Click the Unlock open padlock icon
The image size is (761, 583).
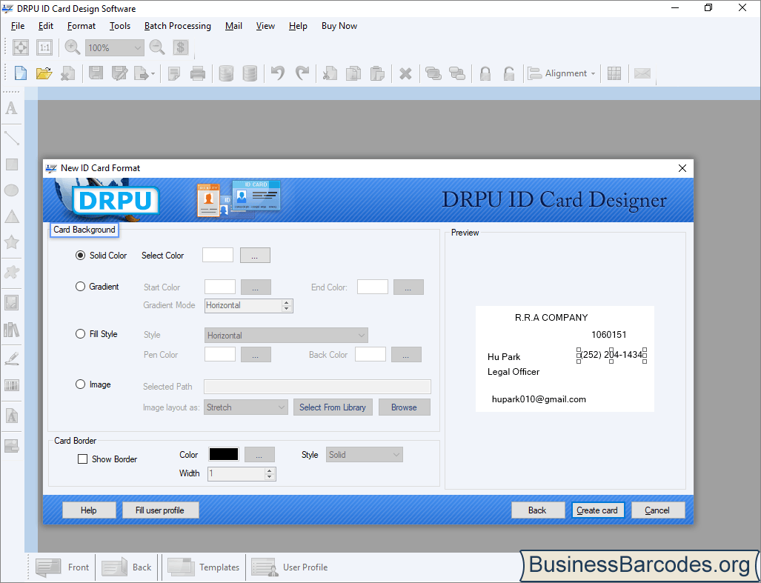coord(508,73)
